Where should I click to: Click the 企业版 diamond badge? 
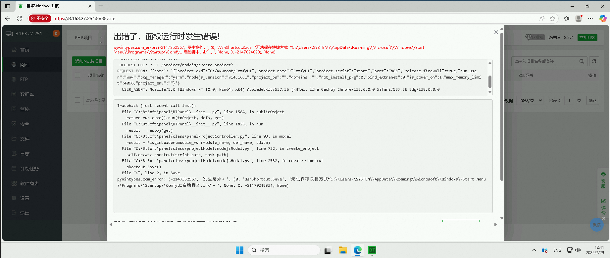point(534,37)
